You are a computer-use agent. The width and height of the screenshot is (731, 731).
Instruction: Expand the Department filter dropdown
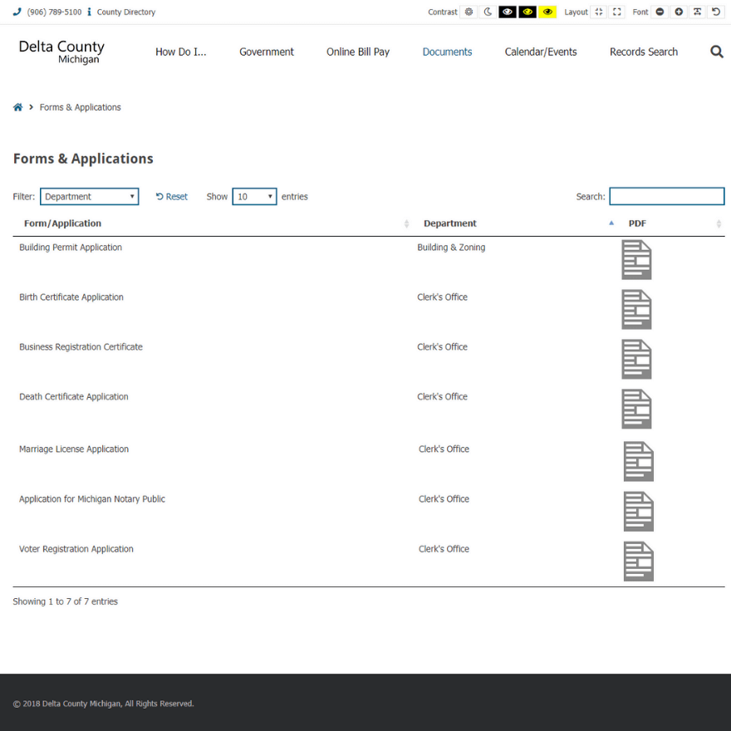[x=89, y=197]
